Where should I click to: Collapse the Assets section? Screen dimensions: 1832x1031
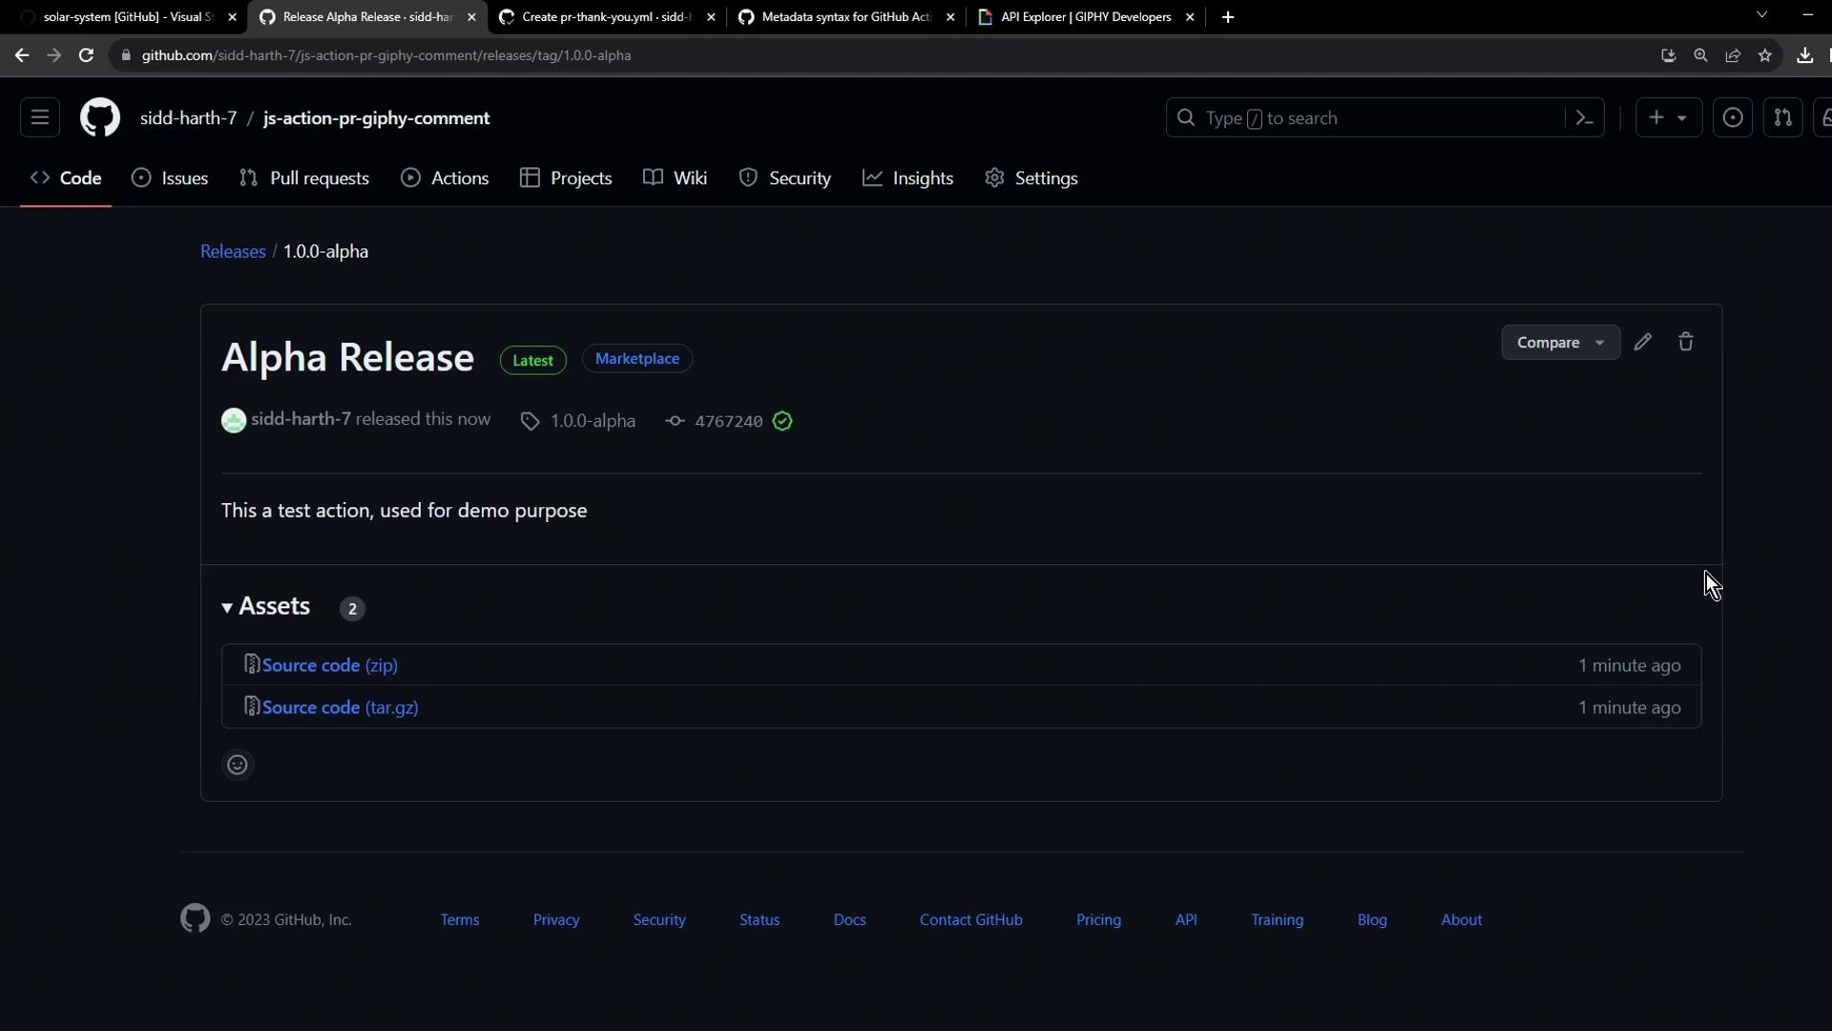click(266, 607)
